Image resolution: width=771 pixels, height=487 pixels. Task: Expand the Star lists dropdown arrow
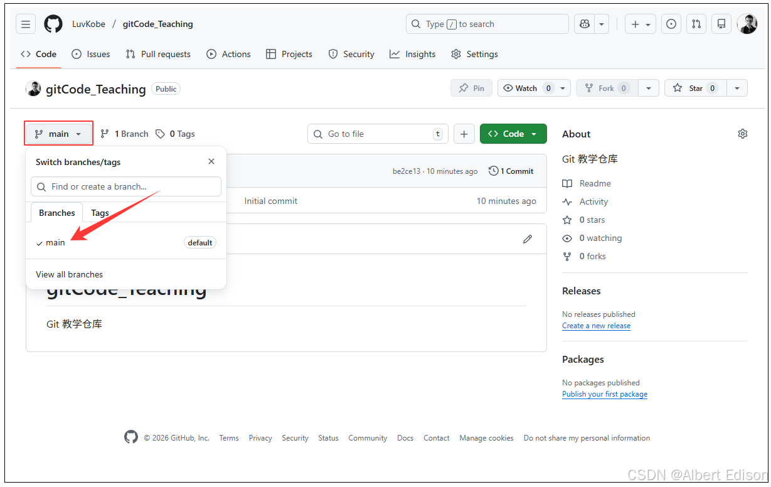point(737,88)
